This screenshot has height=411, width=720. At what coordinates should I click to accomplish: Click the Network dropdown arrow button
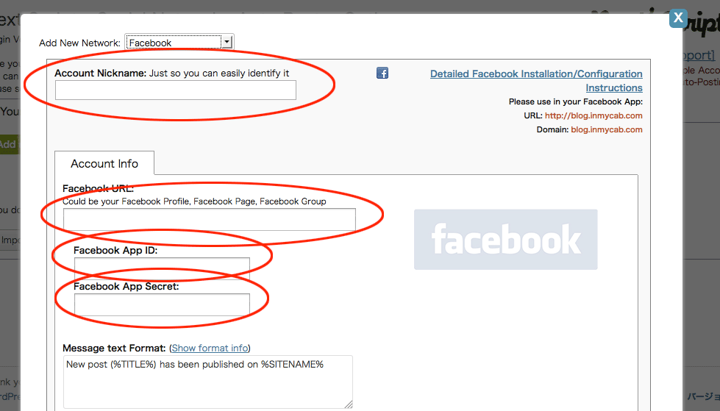click(x=227, y=43)
